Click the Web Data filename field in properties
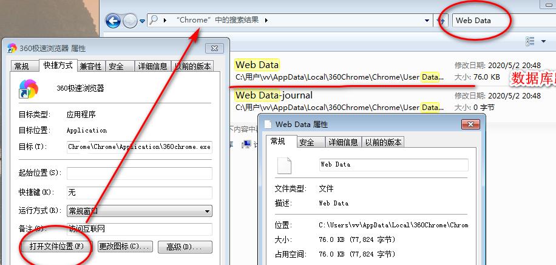The width and height of the screenshot is (556, 265). pyautogui.click(x=393, y=165)
